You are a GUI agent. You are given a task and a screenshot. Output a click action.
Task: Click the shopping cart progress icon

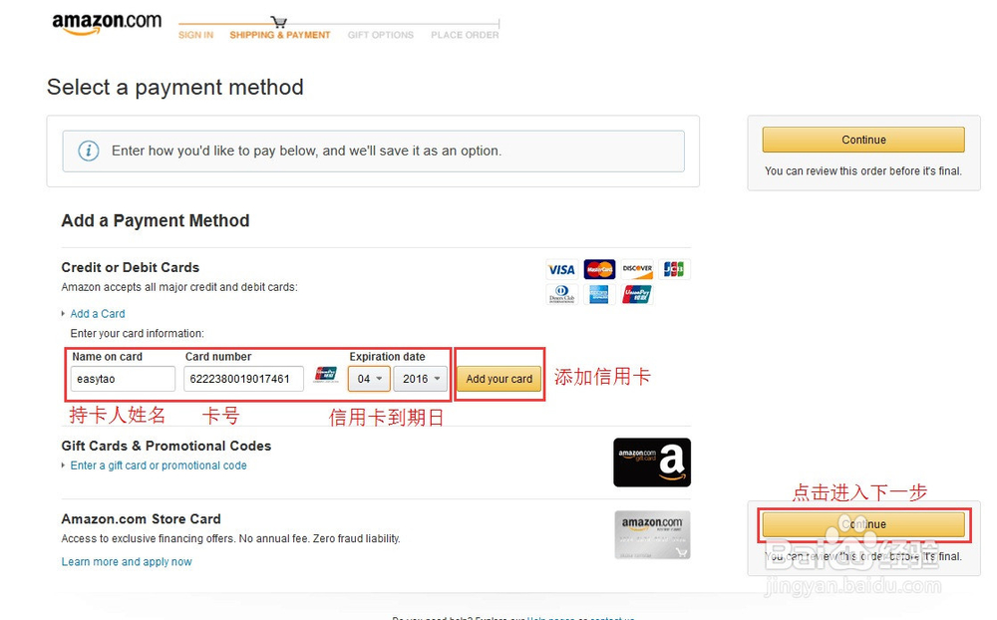[x=278, y=22]
